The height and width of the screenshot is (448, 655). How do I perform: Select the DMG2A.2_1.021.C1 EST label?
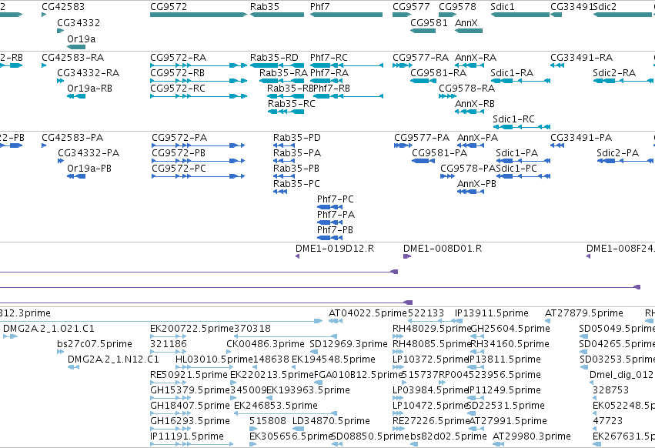click(x=48, y=329)
